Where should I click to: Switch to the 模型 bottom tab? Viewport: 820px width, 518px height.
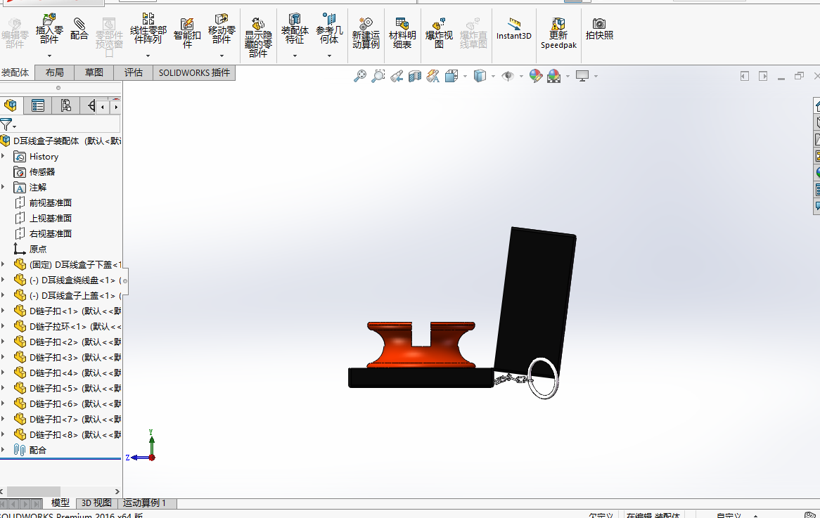60,503
